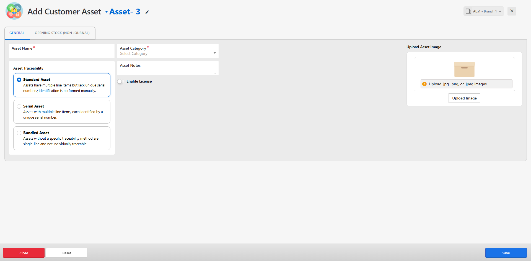Switch to the General tab
531x261 pixels.
pos(17,33)
